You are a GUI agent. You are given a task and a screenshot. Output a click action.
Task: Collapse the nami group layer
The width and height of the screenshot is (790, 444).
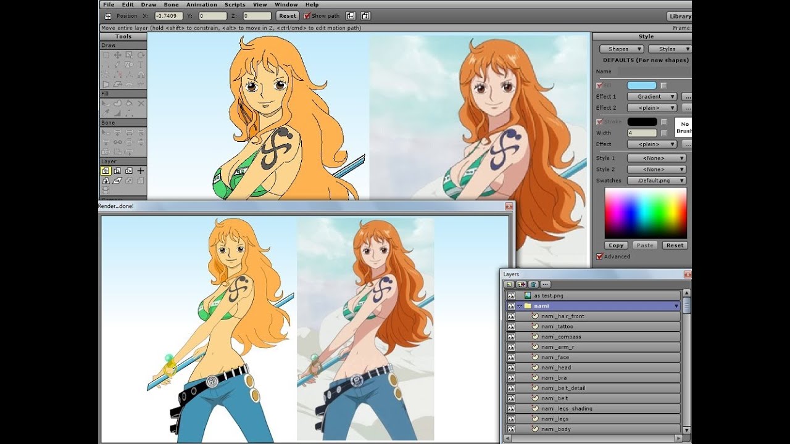click(x=520, y=306)
